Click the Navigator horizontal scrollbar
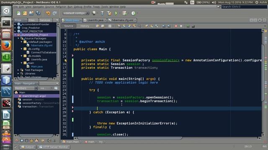 36,135
